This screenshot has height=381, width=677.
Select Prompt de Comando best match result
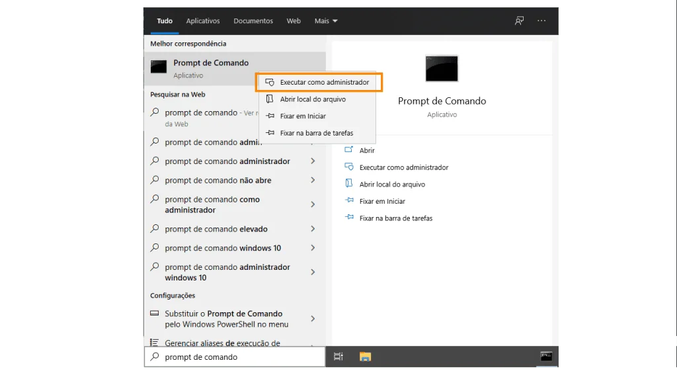pyautogui.click(x=235, y=69)
